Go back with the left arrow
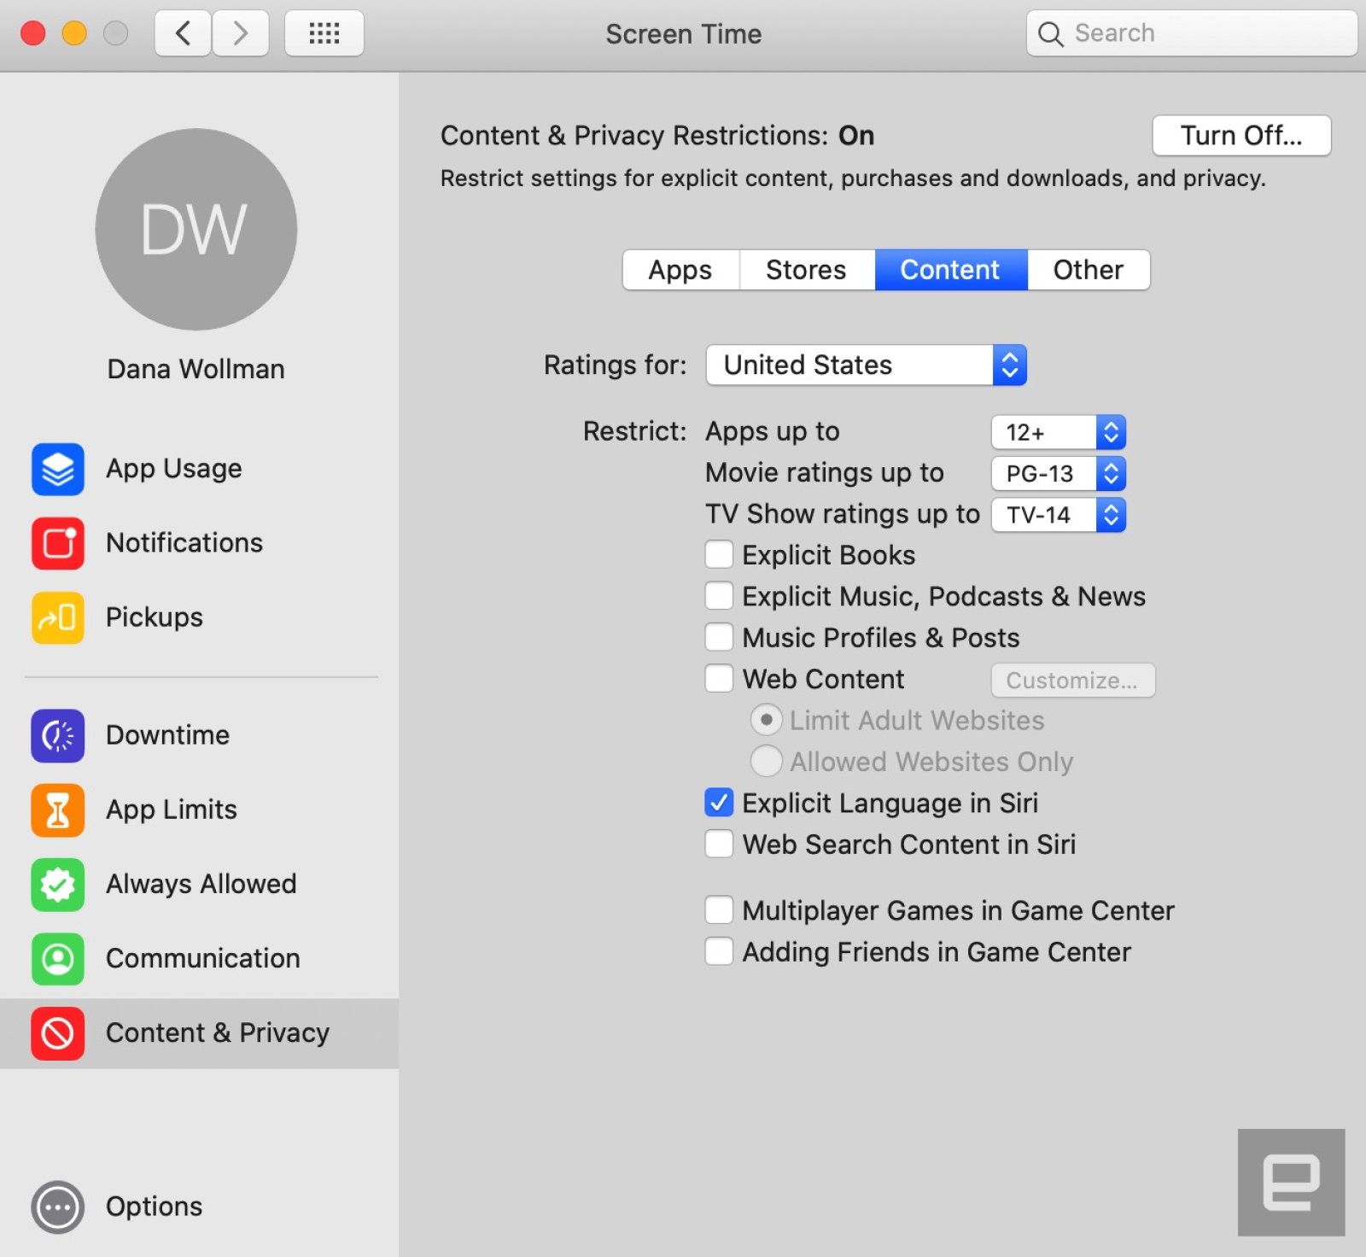The image size is (1366, 1257). click(x=183, y=33)
